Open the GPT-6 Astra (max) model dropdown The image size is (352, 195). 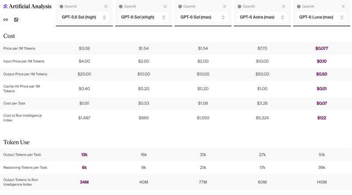pyautogui.click(x=262, y=17)
